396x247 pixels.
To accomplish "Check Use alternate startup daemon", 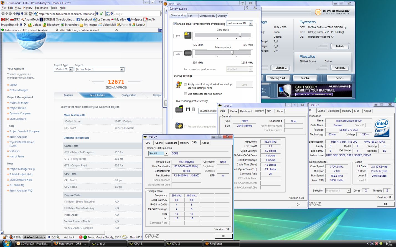I will coord(186,94).
